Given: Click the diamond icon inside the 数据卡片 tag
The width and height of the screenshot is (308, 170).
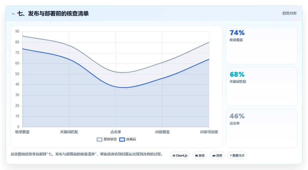Looking at the screenshot, I should tap(231, 155).
